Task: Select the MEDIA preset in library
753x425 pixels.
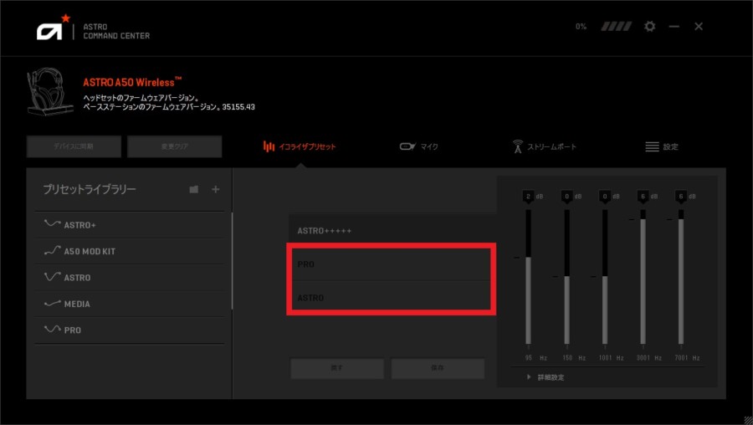Action: (130, 304)
